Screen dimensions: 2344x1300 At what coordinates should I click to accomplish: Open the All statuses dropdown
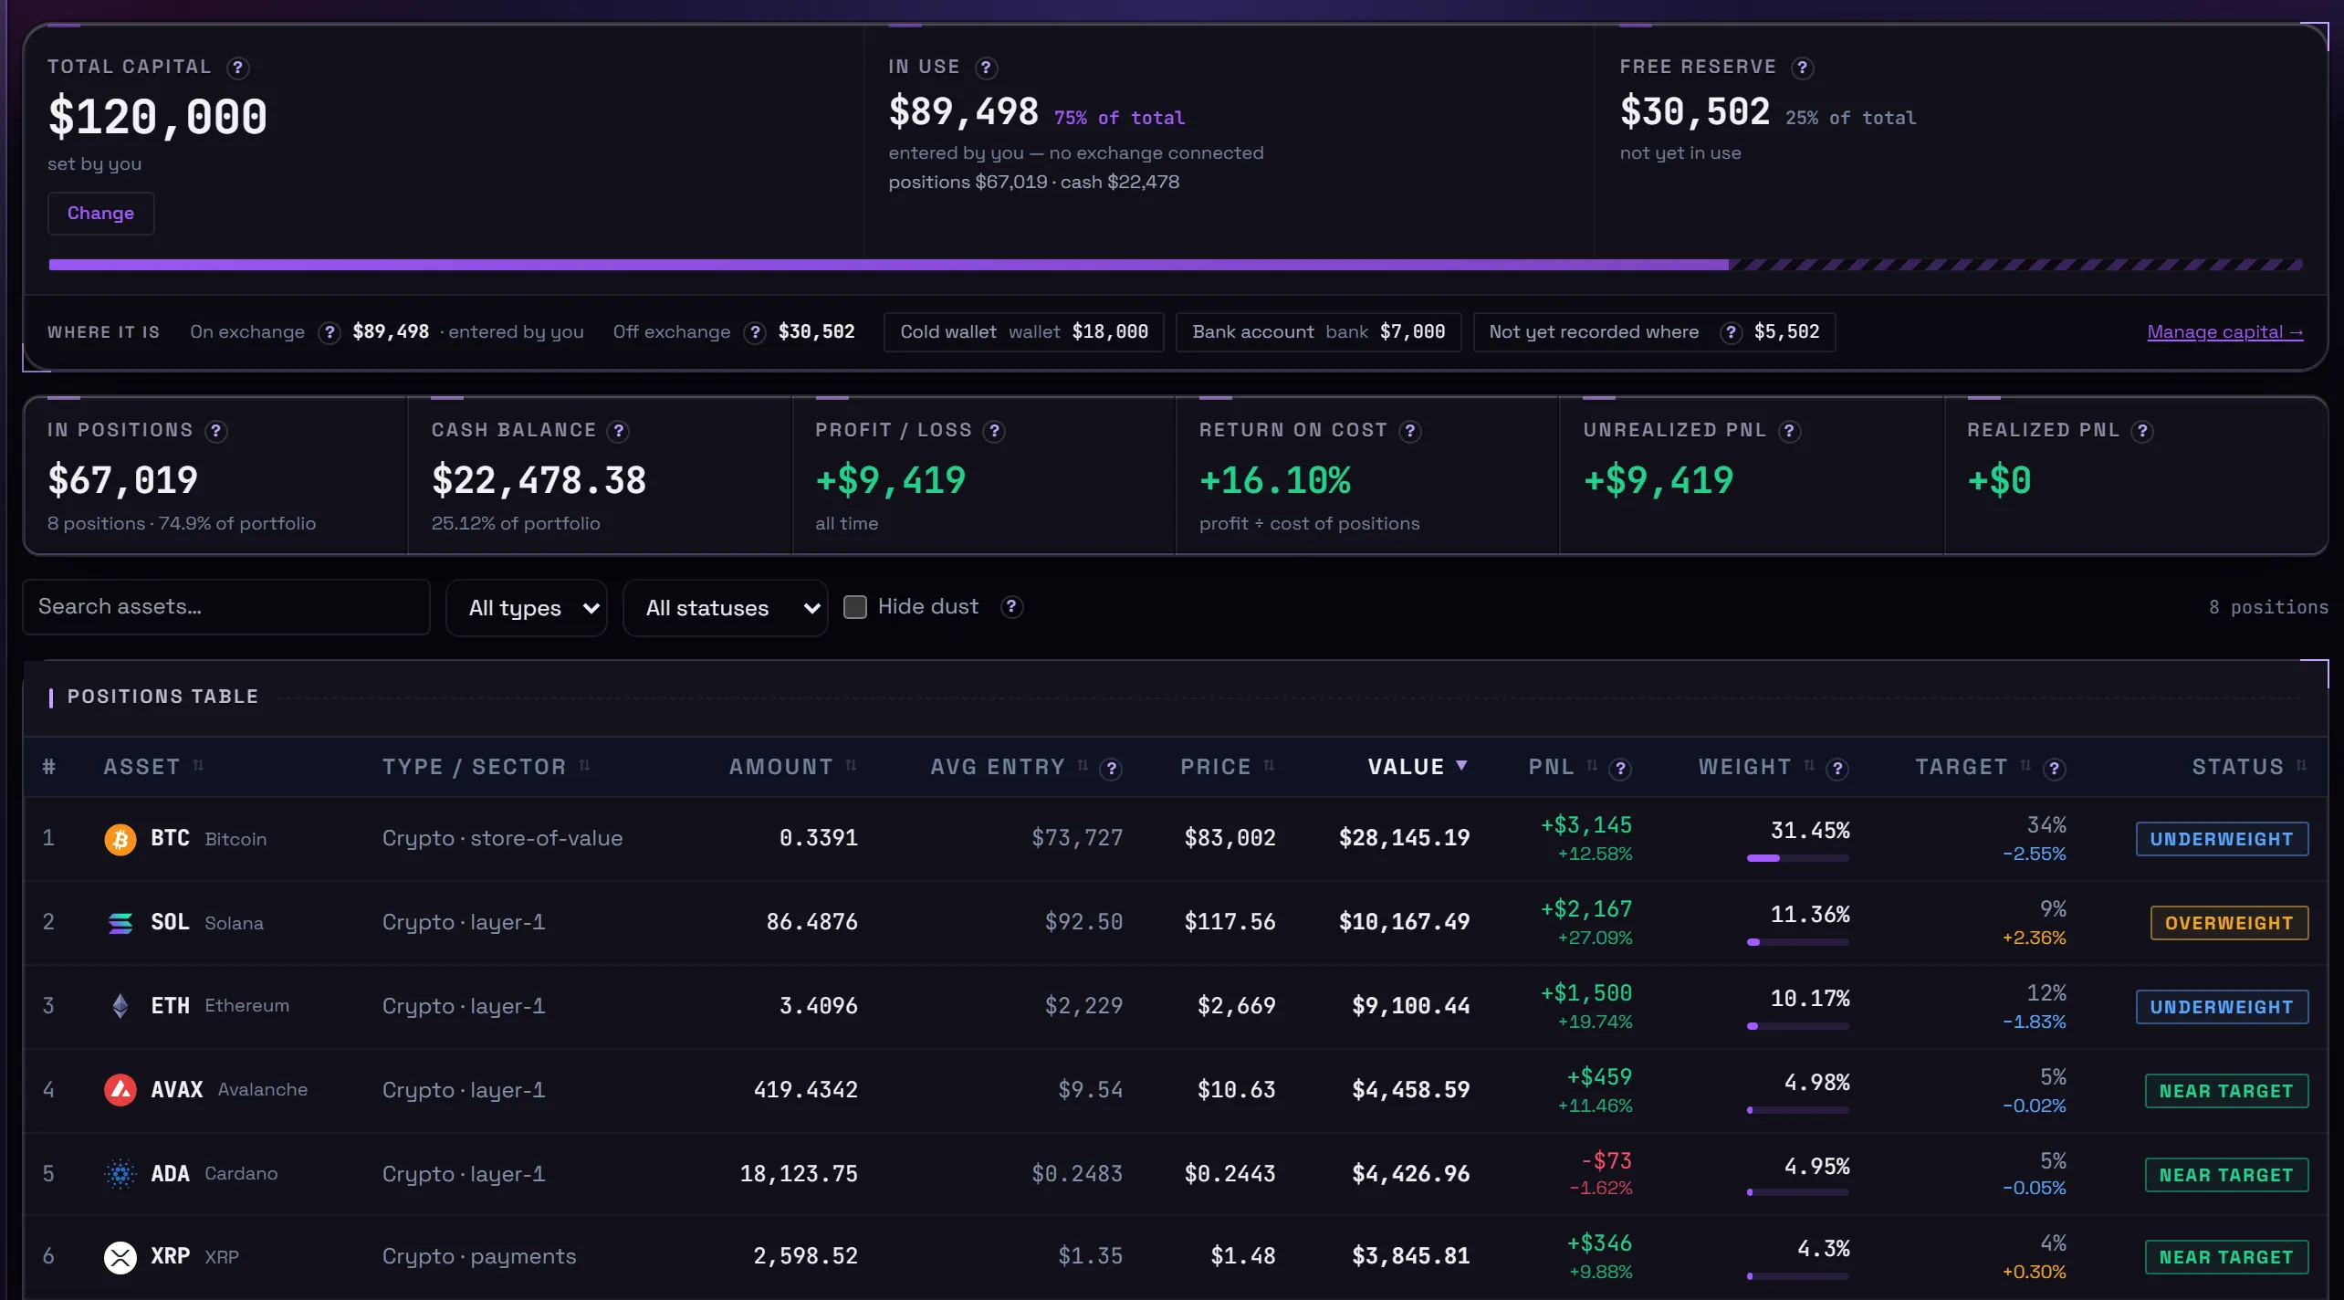[x=726, y=608]
